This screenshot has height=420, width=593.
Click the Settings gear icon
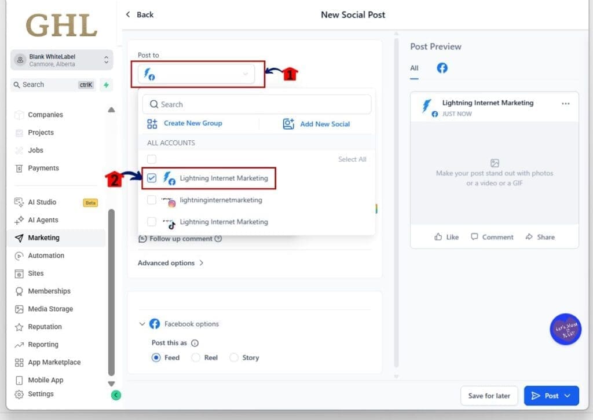click(19, 395)
